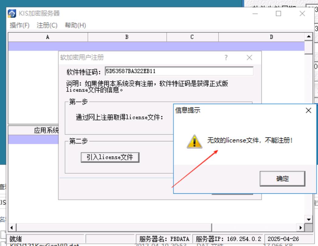Click the 引入license文件 button
The width and height of the screenshot is (318, 246).
point(110,157)
